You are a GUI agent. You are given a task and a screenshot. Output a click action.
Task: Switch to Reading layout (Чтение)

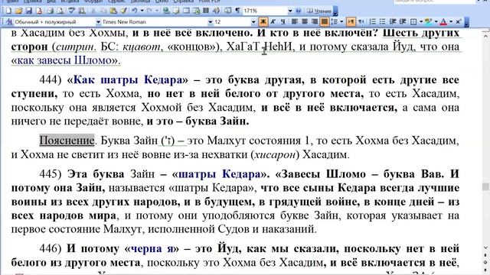[319, 11]
